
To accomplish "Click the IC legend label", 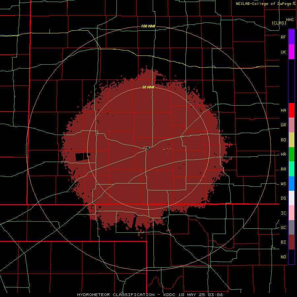I will click(x=283, y=213).
